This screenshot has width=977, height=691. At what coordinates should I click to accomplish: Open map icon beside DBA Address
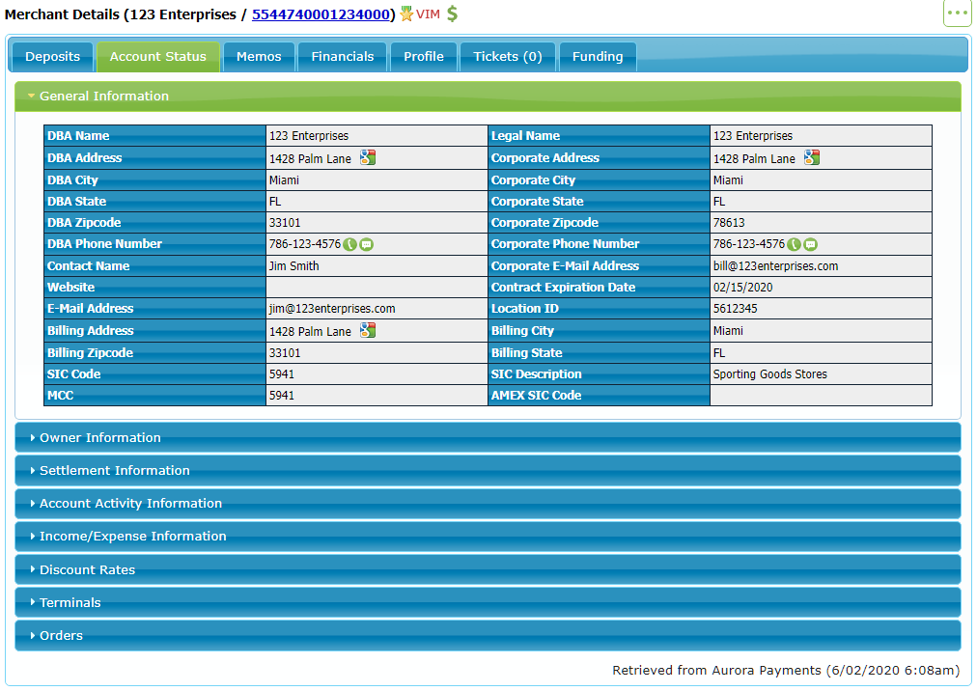[x=368, y=157]
